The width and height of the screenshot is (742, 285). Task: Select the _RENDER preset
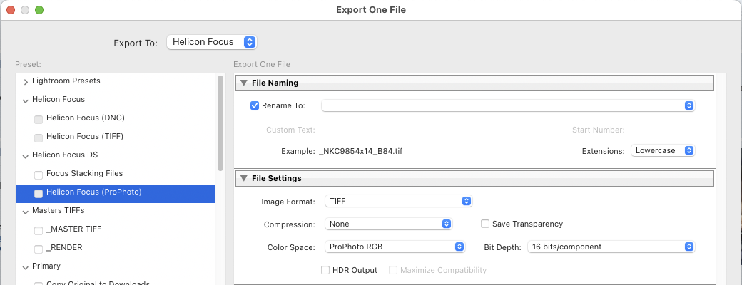tap(64, 247)
